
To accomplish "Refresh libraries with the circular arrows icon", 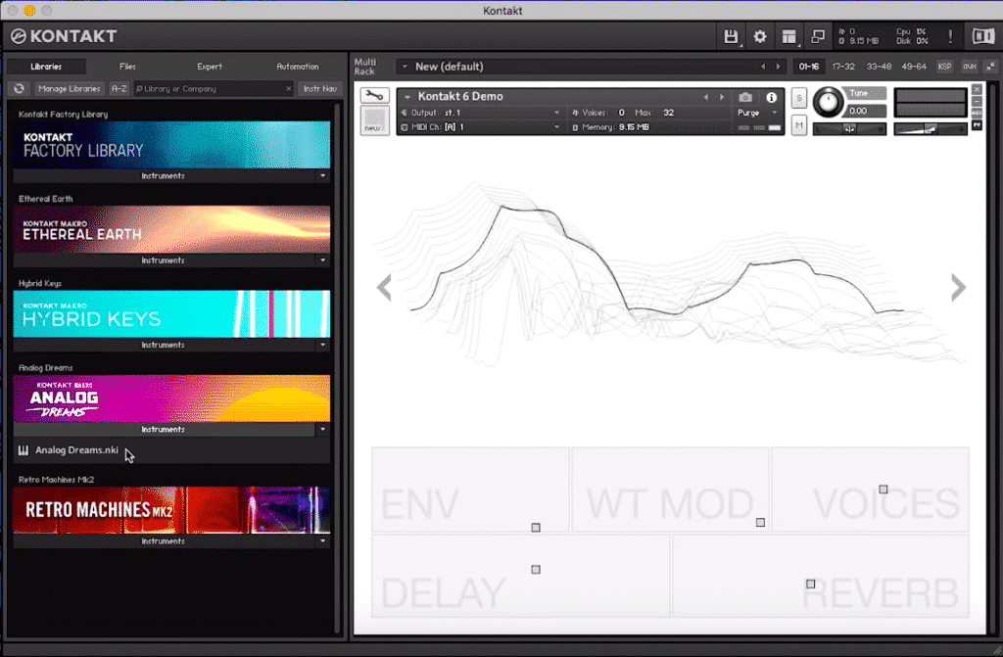I will tap(19, 89).
